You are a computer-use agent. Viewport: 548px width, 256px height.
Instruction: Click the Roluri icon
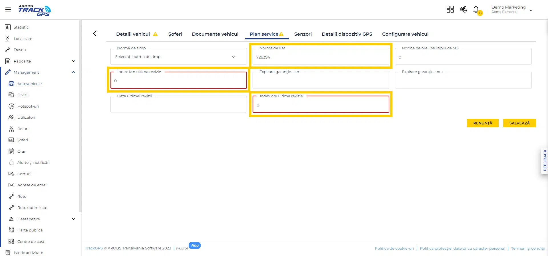pos(11,129)
